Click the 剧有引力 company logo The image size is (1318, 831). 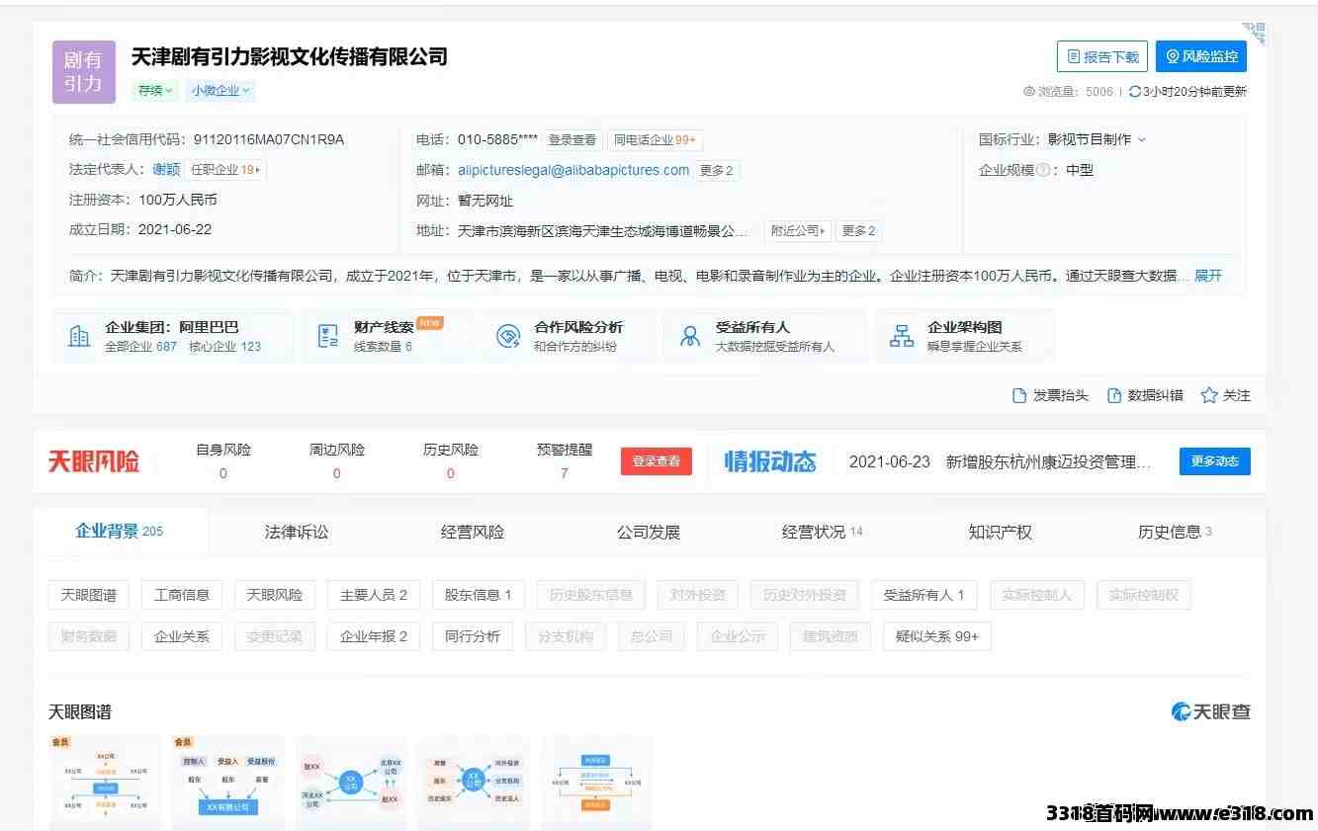tap(84, 72)
